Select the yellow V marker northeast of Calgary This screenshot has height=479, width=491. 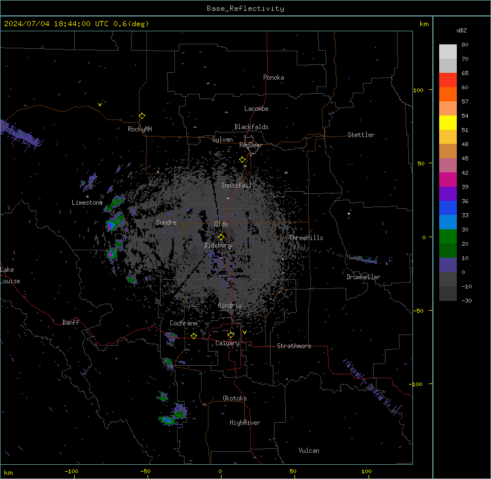(x=244, y=332)
